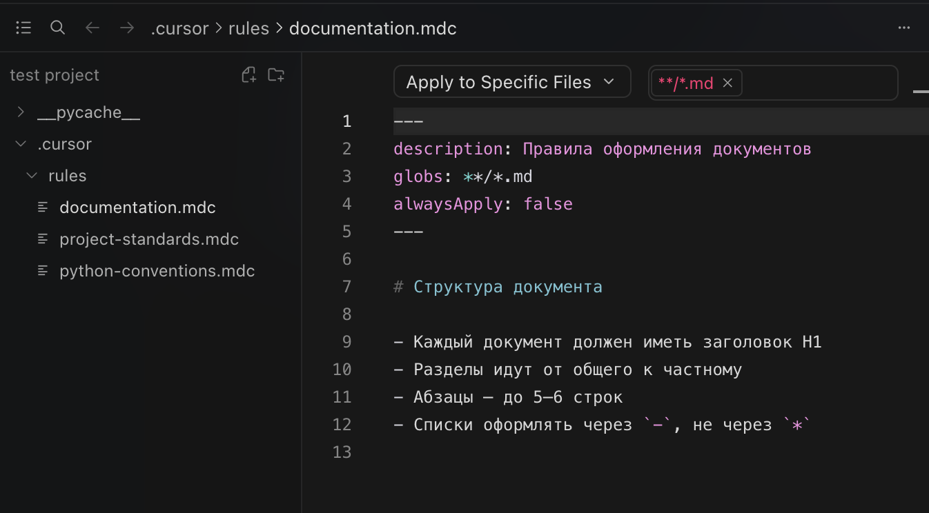
Task: Toggle the sidebar outline list icon
Action: (x=23, y=28)
